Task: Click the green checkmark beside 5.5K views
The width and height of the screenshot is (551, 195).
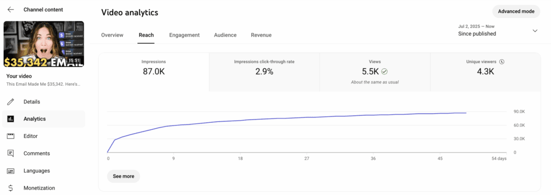Action: tap(384, 72)
